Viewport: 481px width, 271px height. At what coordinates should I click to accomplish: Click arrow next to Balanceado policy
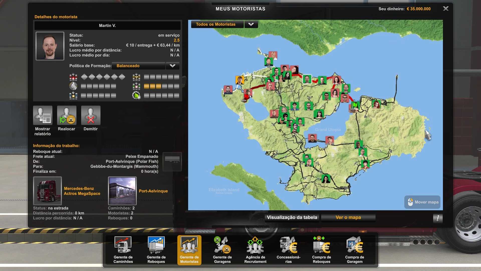pos(172,66)
